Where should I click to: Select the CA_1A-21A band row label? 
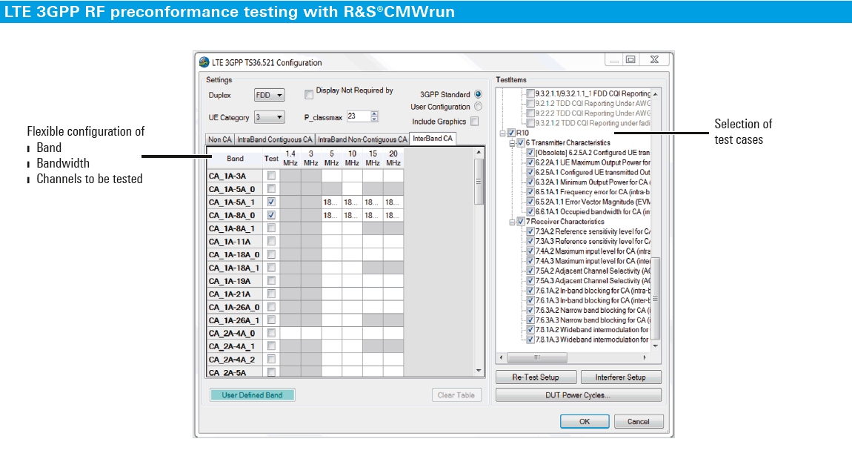236,294
